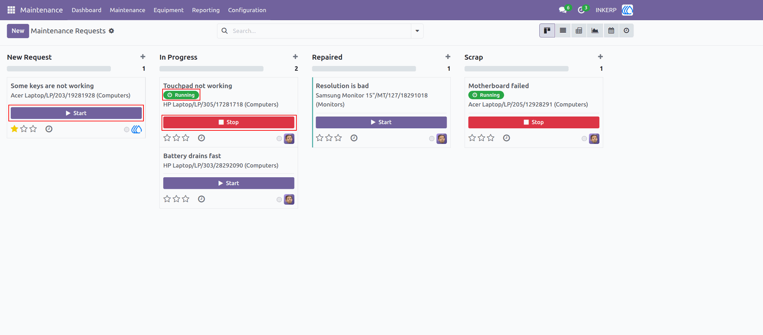The width and height of the screenshot is (763, 335).
Task: Click the In Progress column progress bar
Action: coord(211,69)
